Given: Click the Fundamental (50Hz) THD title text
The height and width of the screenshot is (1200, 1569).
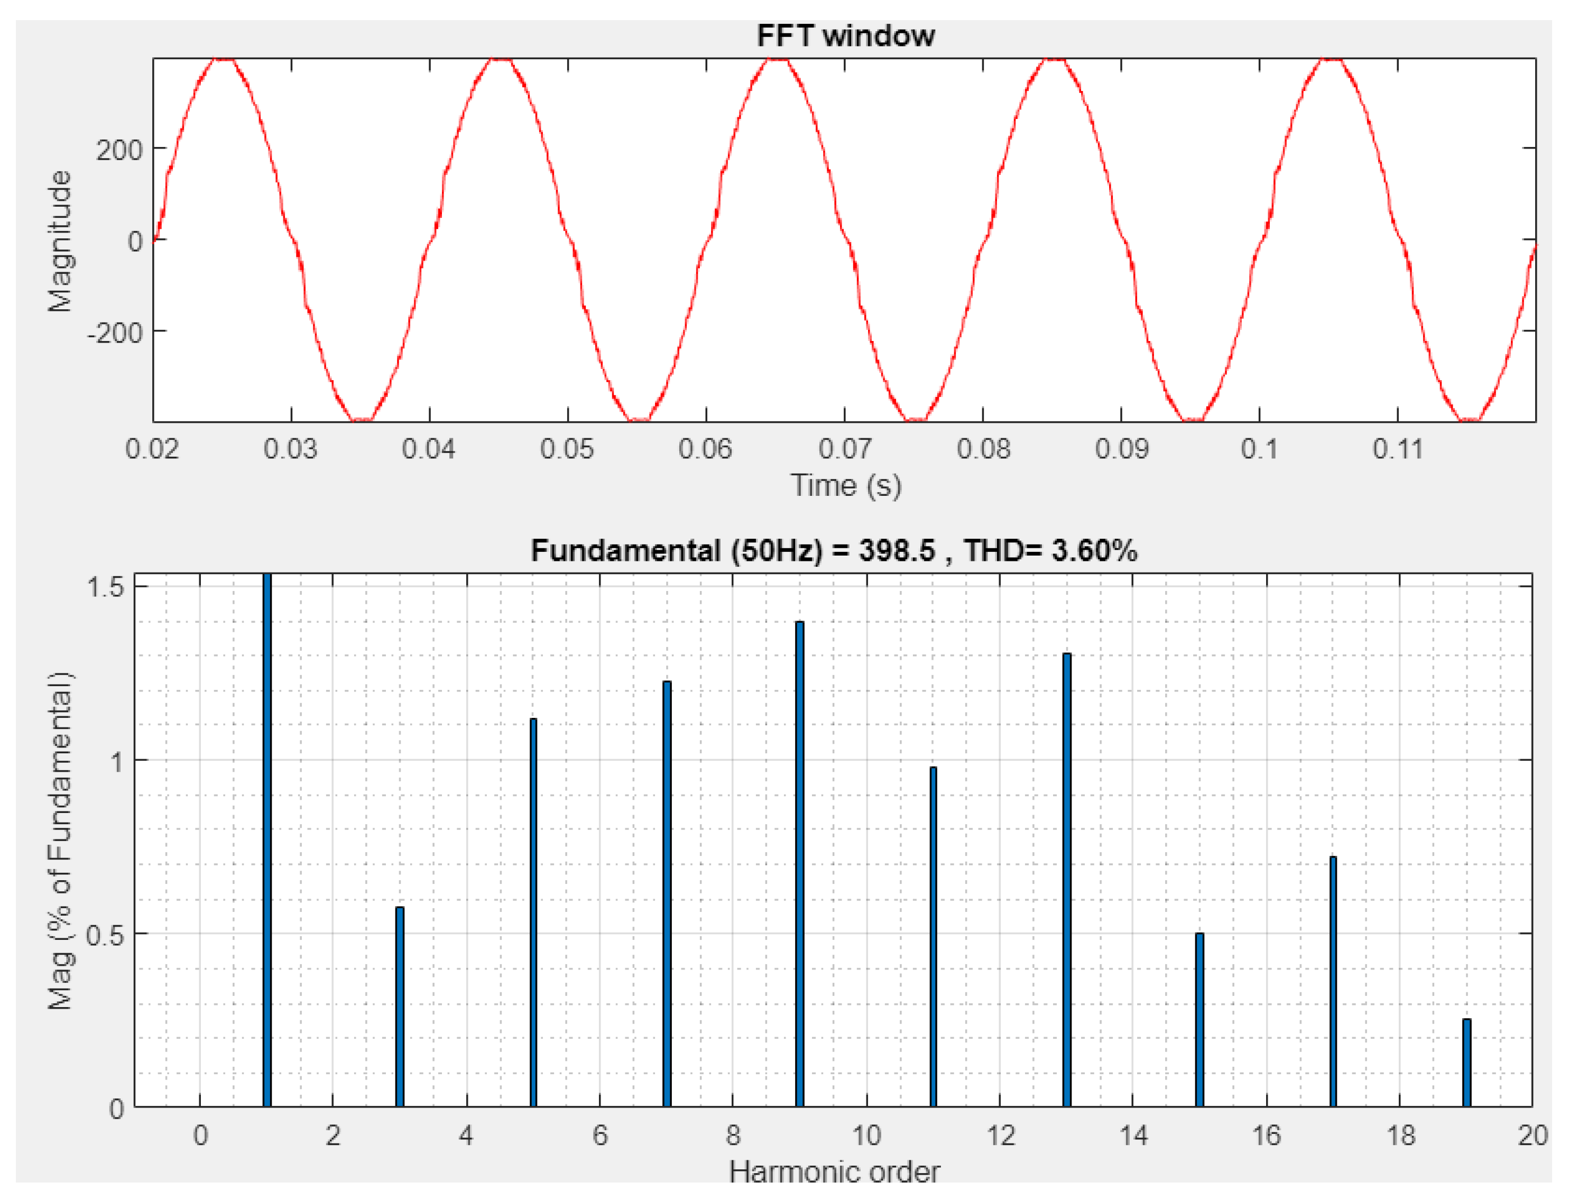Looking at the screenshot, I should pyautogui.click(x=834, y=551).
